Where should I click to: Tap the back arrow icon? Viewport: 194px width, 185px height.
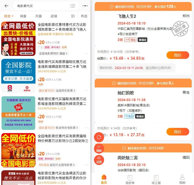point(6,6)
